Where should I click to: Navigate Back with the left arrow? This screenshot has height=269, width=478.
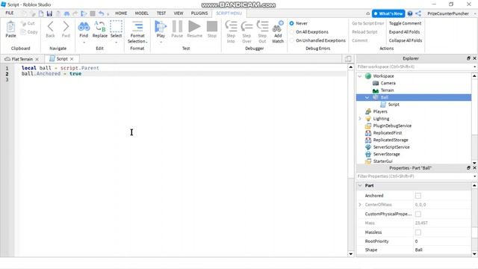click(50, 27)
